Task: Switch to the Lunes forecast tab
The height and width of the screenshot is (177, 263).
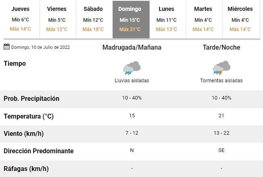Action: 166,19
